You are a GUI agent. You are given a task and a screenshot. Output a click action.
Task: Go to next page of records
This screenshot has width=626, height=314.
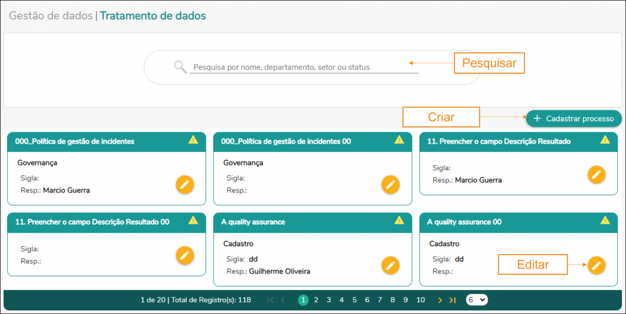[x=440, y=300]
